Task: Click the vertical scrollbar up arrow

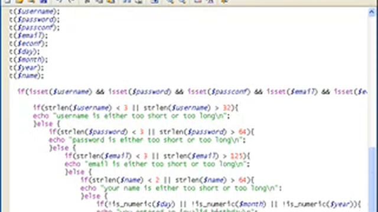Action: [x=372, y=12]
